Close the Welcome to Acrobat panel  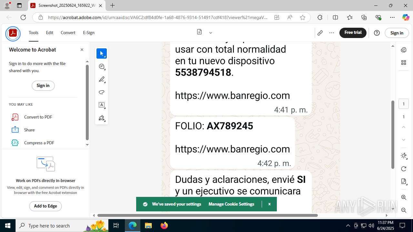pyautogui.click(x=82, y=50)
